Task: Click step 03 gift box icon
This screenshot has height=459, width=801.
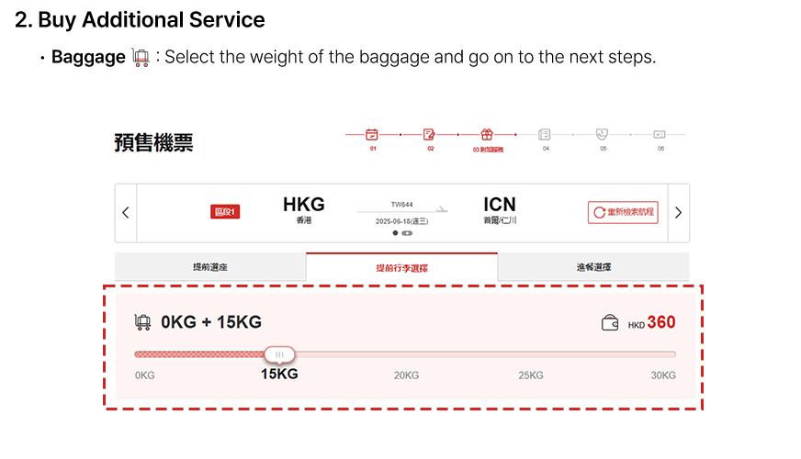Action: coord(487,134)
